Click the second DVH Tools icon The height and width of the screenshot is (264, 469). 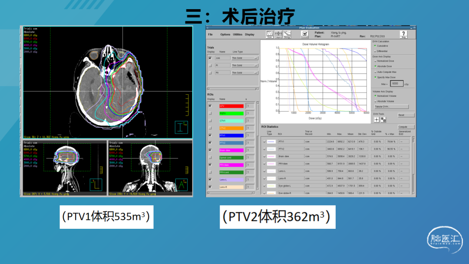click(383, 119)
